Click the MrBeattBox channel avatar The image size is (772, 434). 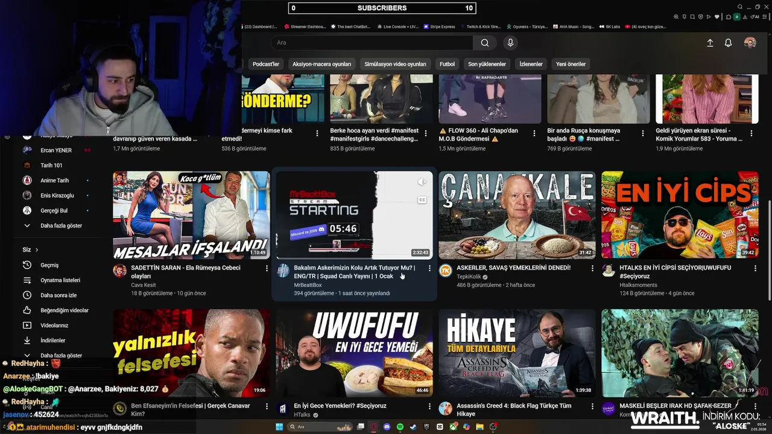tap(283, 270)
